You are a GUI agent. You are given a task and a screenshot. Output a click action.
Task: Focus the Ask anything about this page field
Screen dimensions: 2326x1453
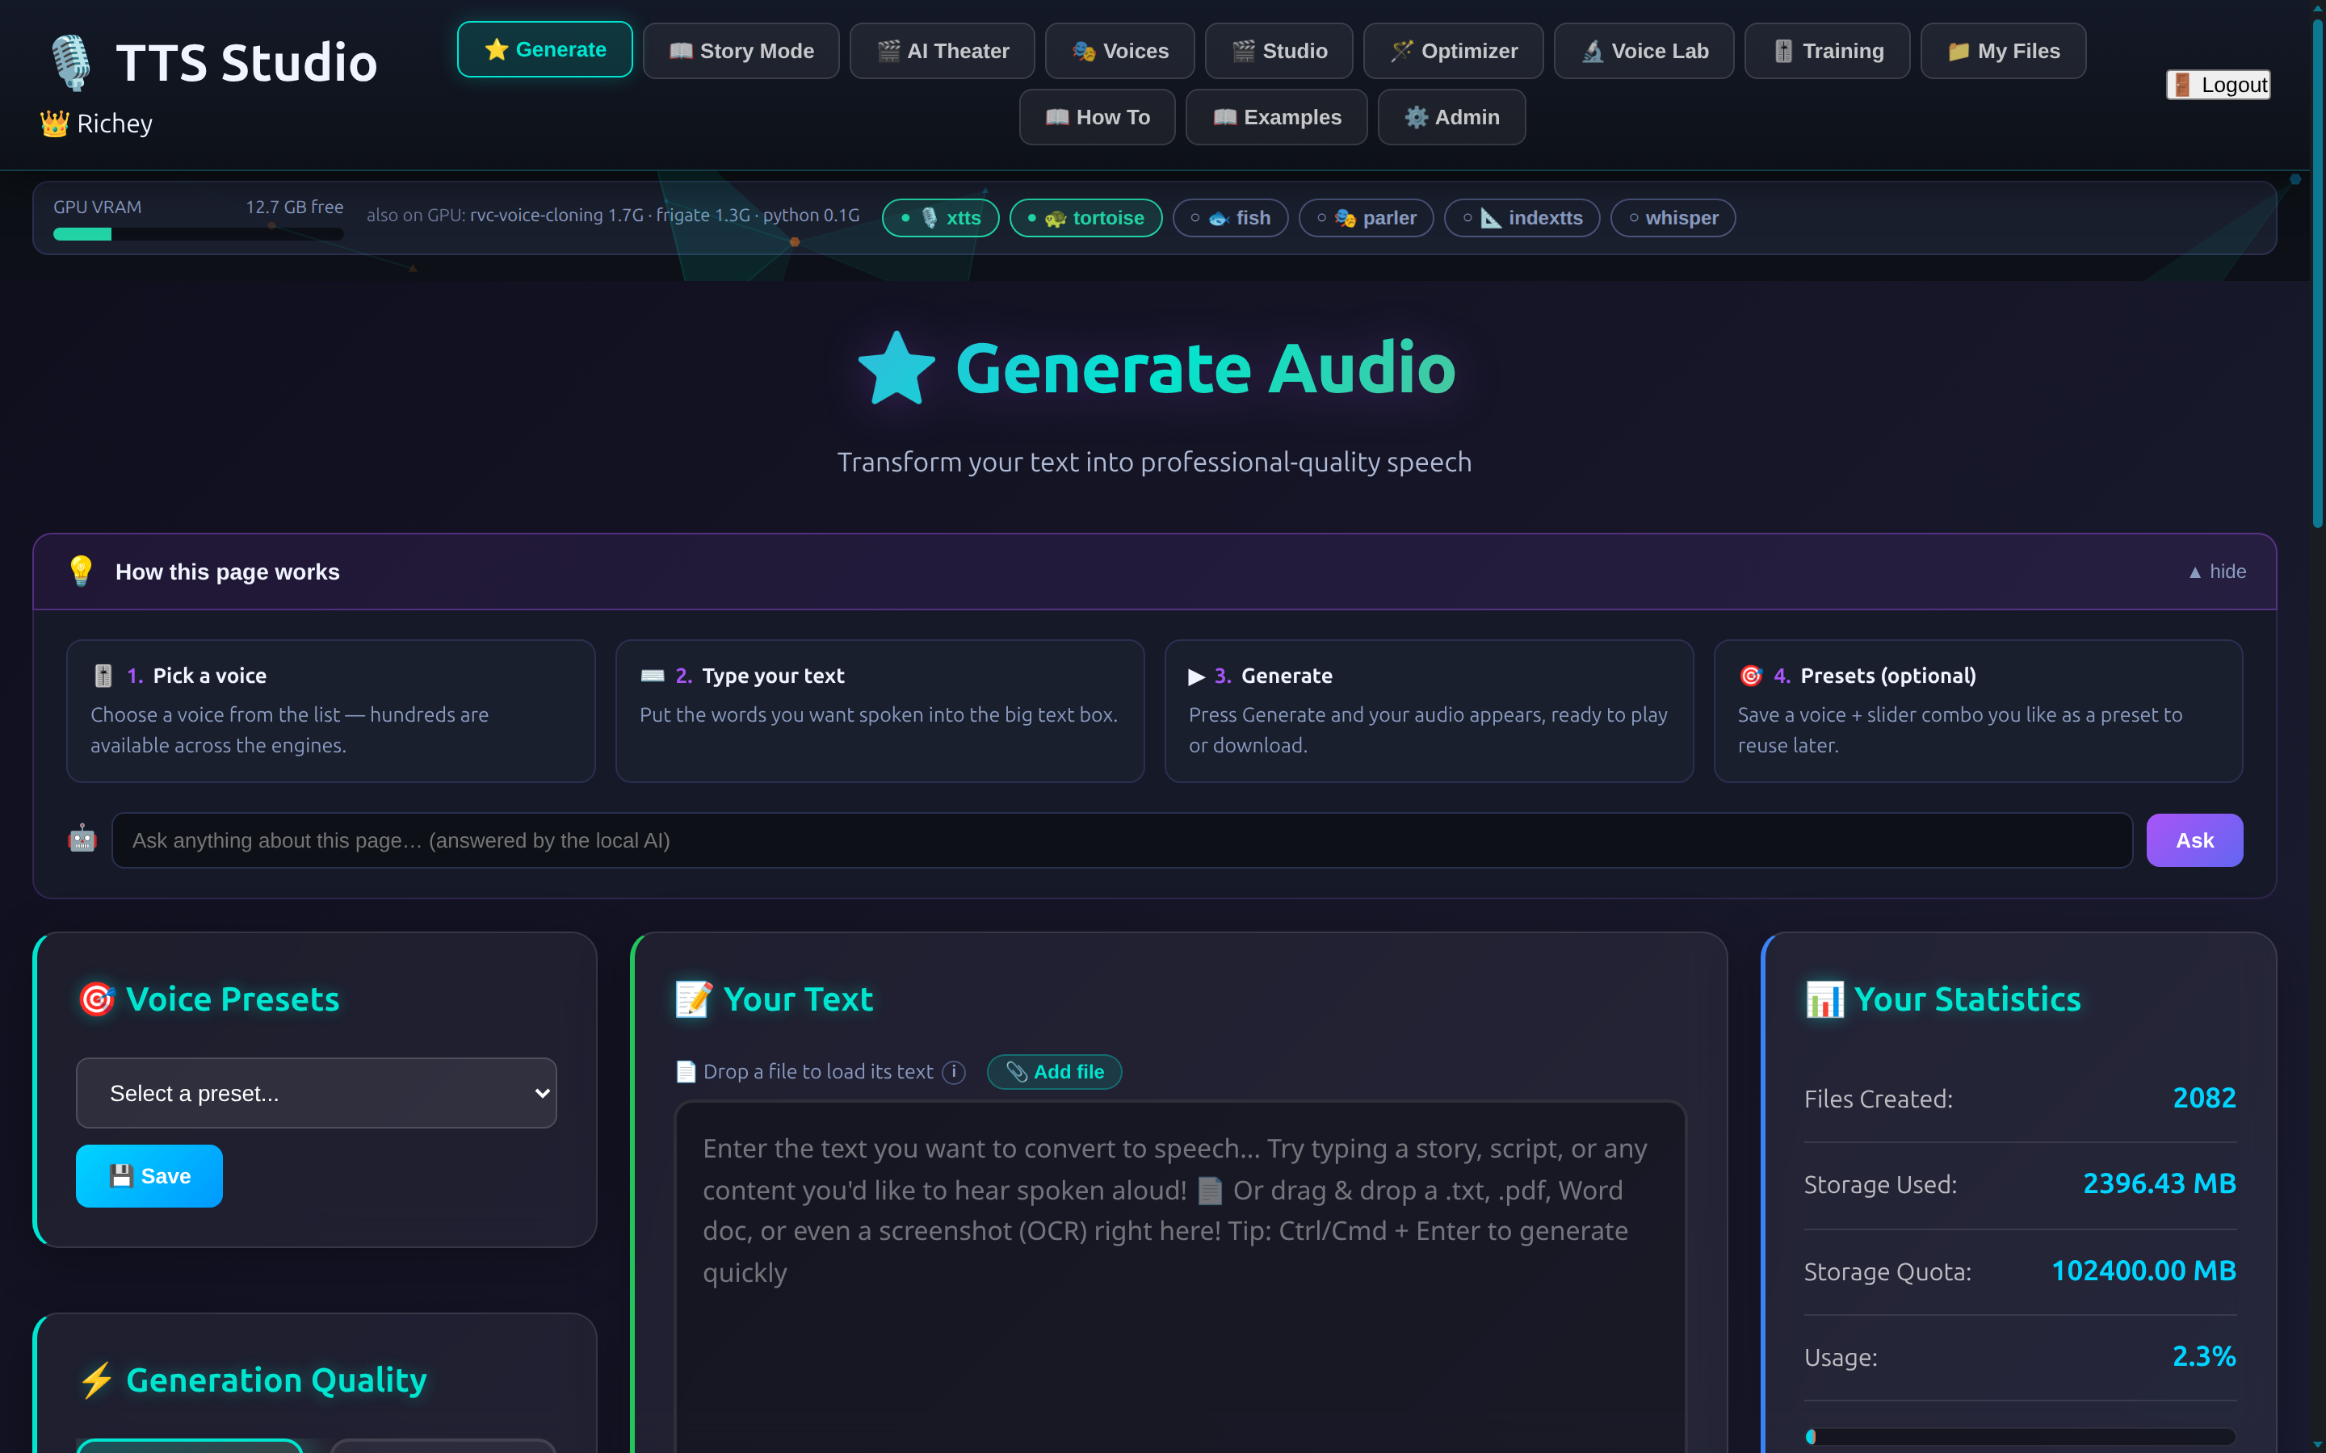(x=1122, y=841)
